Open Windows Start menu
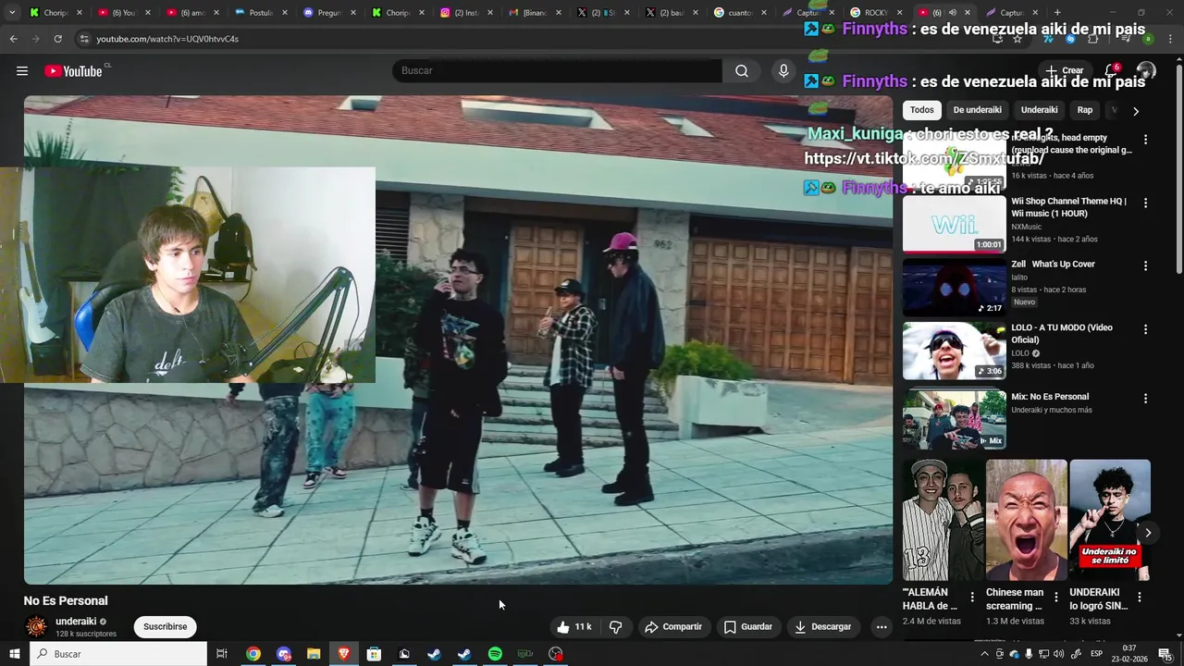The height and width of the screenshot is (666, 1184). pyautogui.click(x=14, y=654)
